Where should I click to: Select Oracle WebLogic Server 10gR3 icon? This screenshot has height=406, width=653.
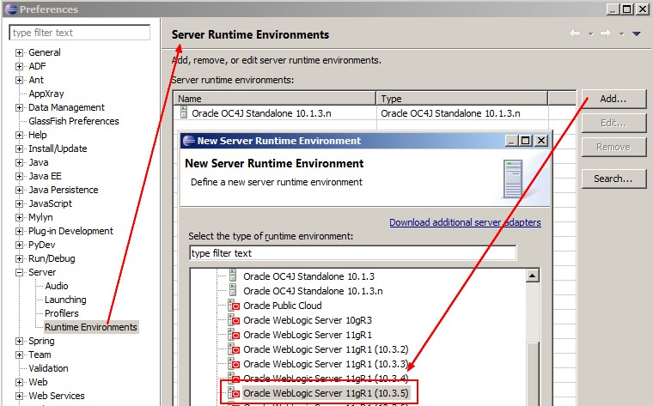[233, 320]
